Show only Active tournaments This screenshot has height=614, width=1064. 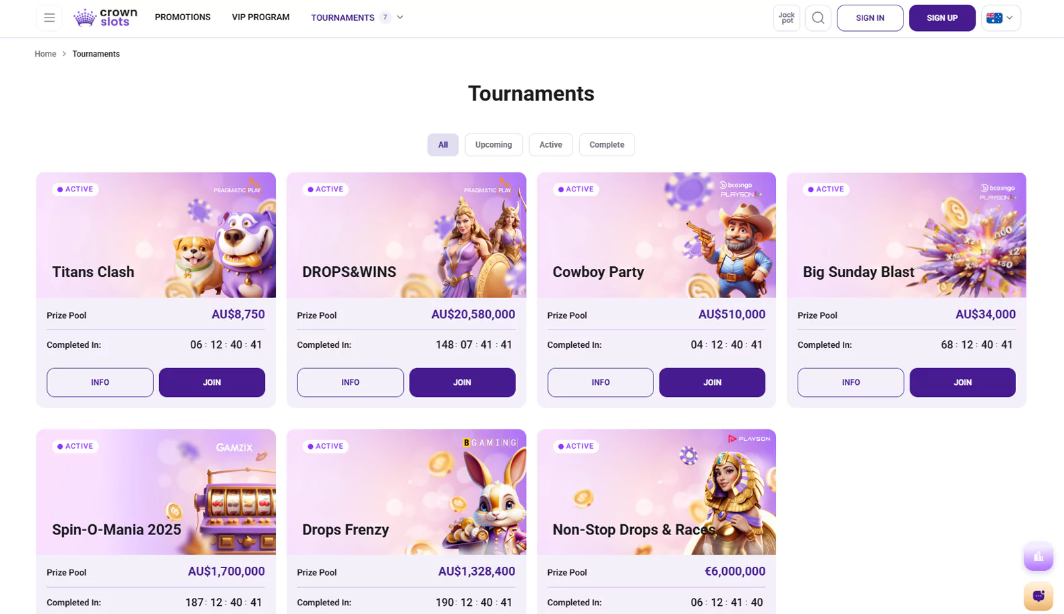click(x=551, y=145)
